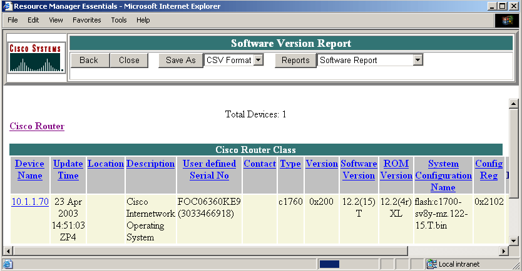Sort by System Configuration Name header
Screen dimensions: 522x271
click(x=443, y=175)
